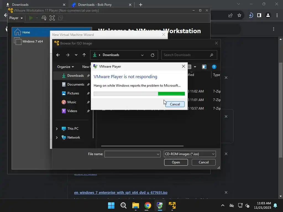Show hidden system tray icons
The height and width of the screenshot is (212, 283).
pyautogui.click(x=223, y=205)
